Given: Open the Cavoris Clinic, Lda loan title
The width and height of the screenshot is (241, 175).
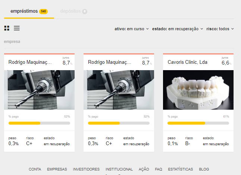Looking at the screenshot, I should coord(188,62).
